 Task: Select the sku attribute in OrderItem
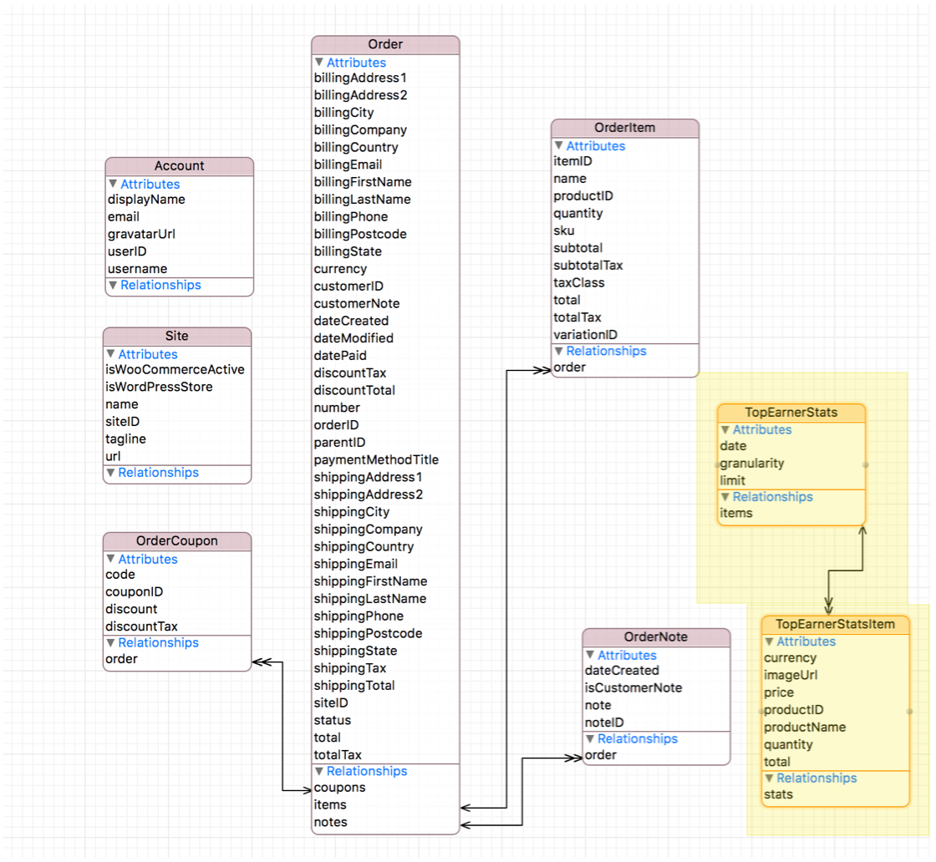(563, 231)
